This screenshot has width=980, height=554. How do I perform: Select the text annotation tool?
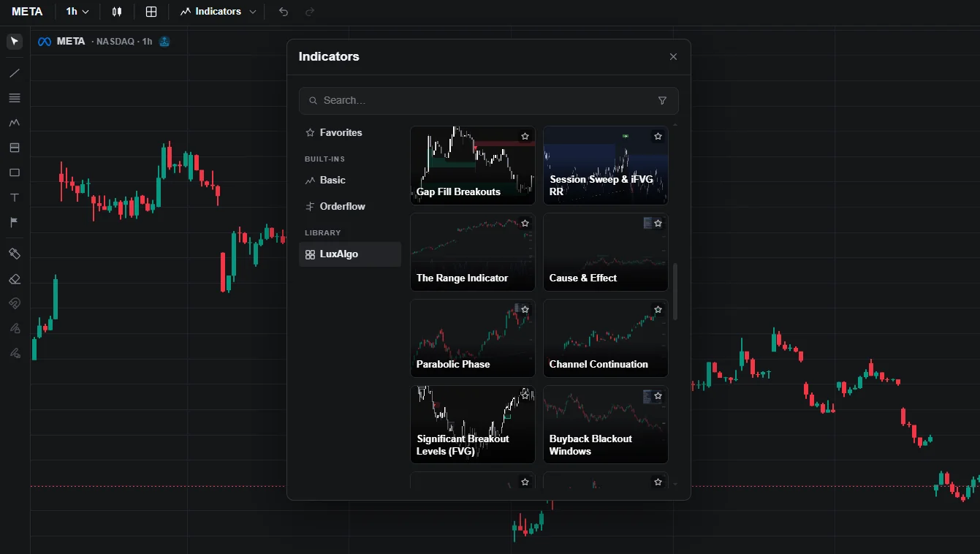[15, 197]
